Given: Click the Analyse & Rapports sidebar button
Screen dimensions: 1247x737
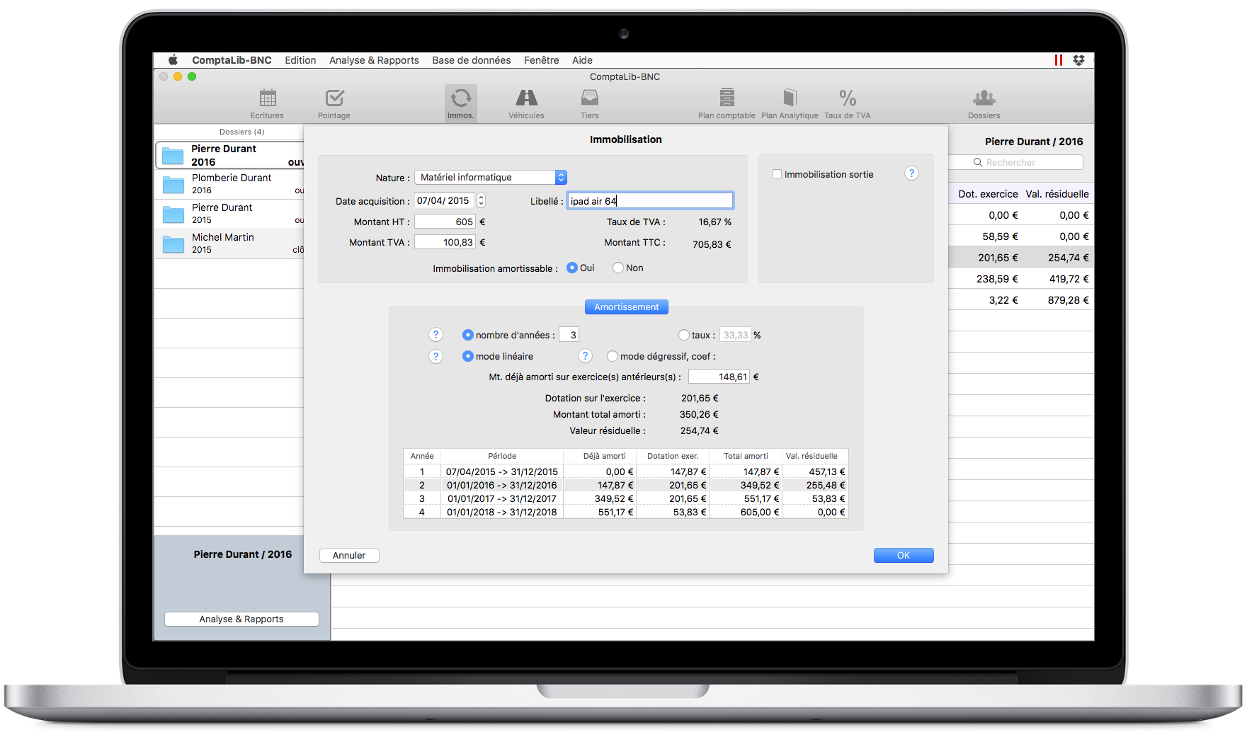Looking at the screenshot, I should pos(241,619).
